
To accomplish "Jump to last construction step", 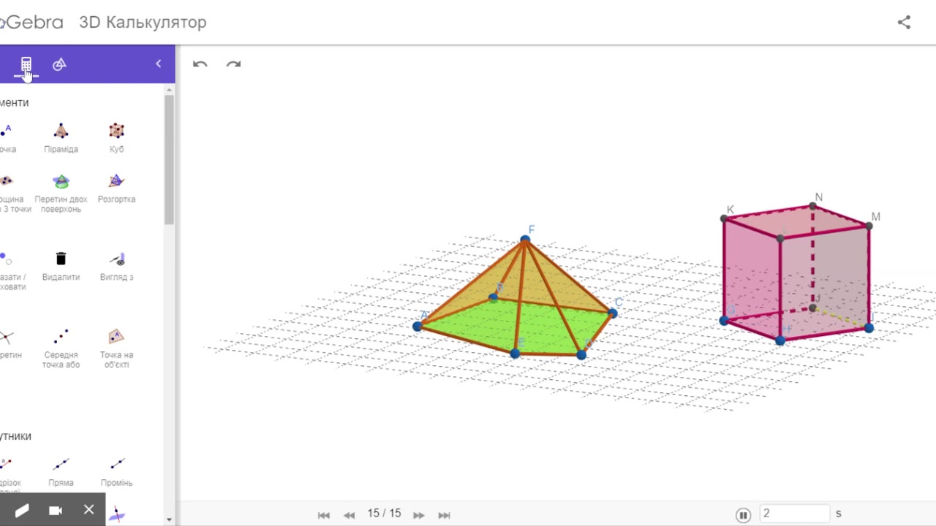I will (444, 515).
